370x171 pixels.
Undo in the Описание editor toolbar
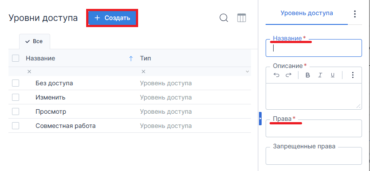tap(276, 75)
